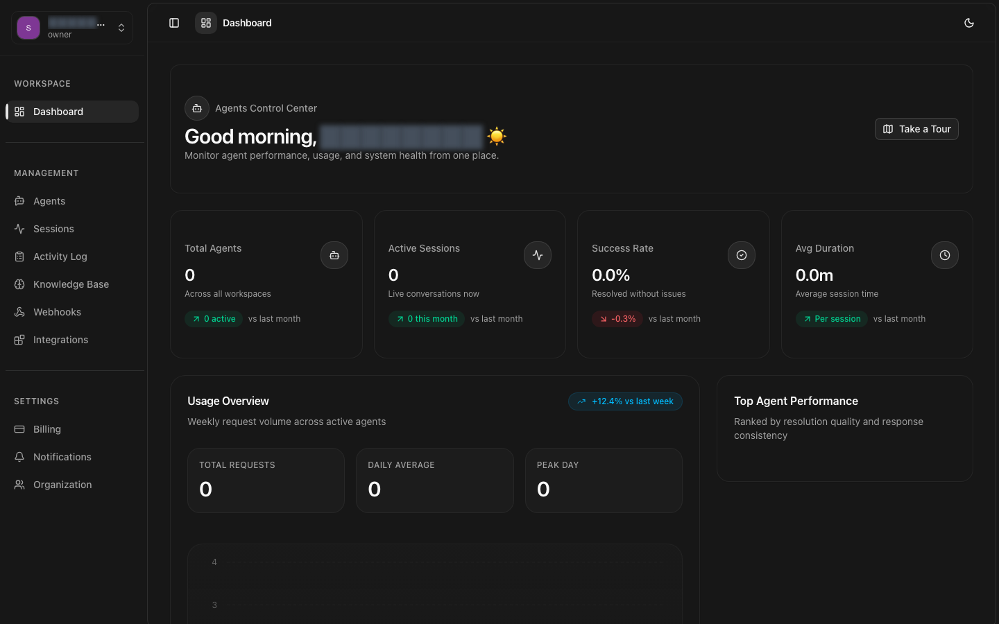Click the Active Sessions label
This screenshot has height=624, width=999.
pyautogui.click(x=424, y=248)
